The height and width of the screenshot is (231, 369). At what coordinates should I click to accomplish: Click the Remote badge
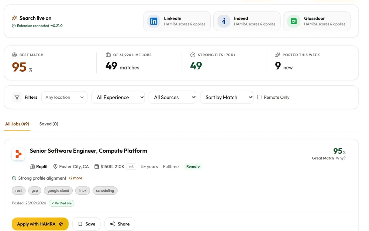tap(193, 167)
